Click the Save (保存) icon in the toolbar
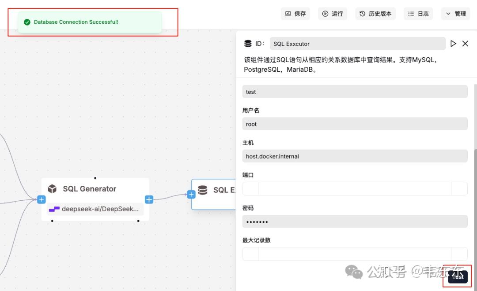 288,14
